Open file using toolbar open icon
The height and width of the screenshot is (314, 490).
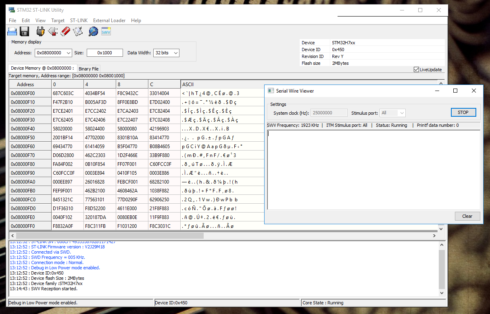pos(12,31)
